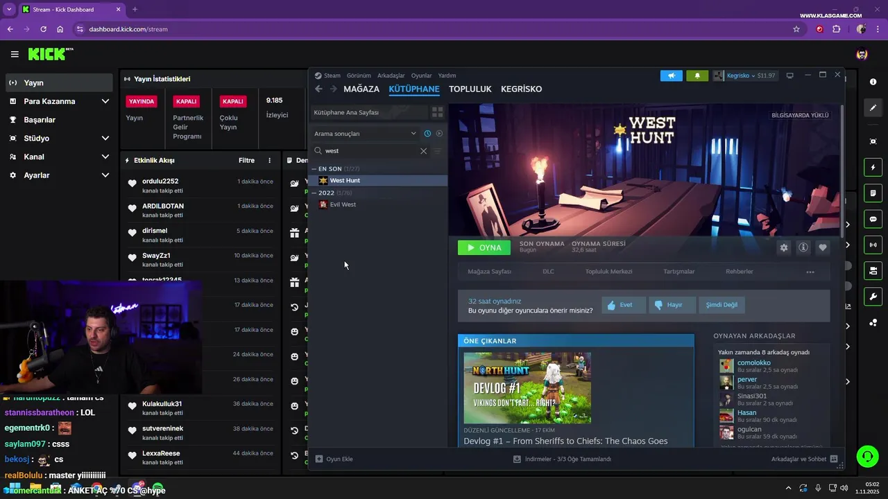The image size is (888, 499).
Task: Open Chrome extensions puzzle icon
Action: coord(836,29)
